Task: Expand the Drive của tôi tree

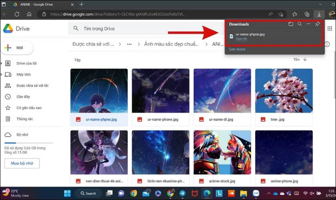Action: coord(2,63)
